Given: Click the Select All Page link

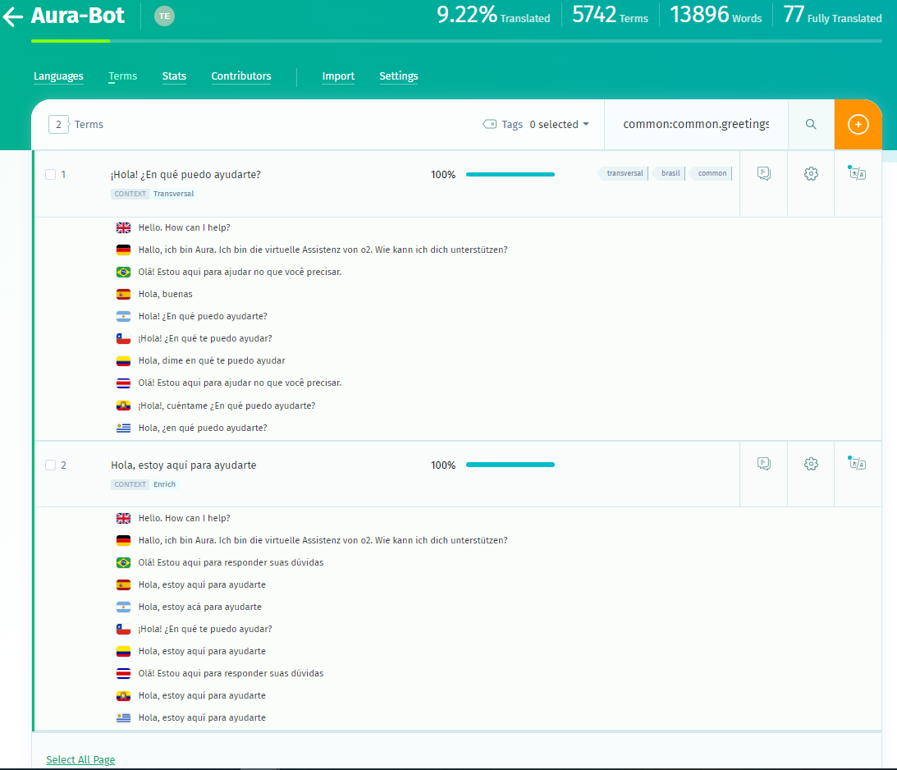Looking at the screenshot, I should [x=80, y=759].
